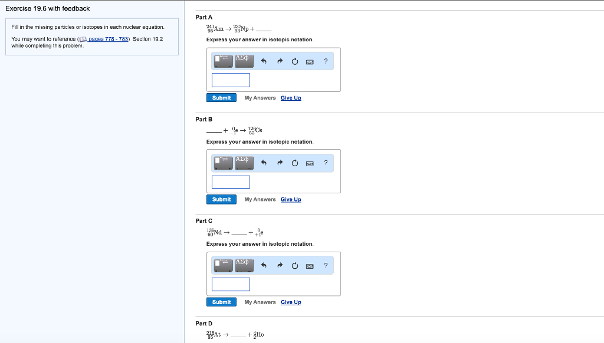604x343 pixels.
Task: Reset the Part A answer field
Action: tap(294, 61)
